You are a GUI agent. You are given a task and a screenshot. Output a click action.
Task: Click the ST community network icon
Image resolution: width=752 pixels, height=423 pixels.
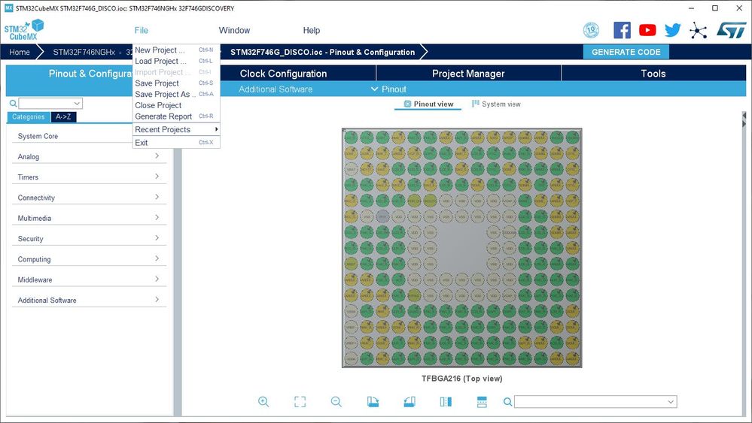pyautogui.click(x=699, y=31)
